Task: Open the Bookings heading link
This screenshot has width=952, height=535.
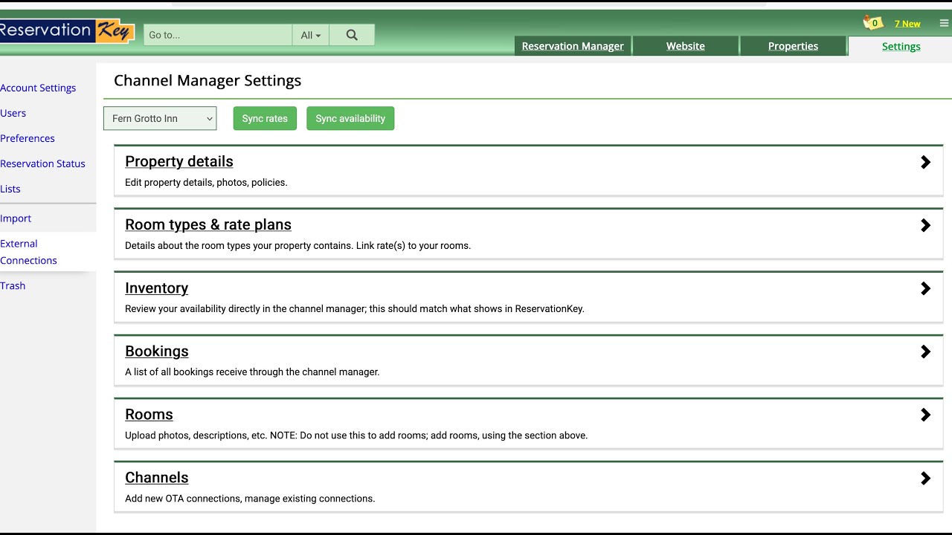Action: coord(157,351)
